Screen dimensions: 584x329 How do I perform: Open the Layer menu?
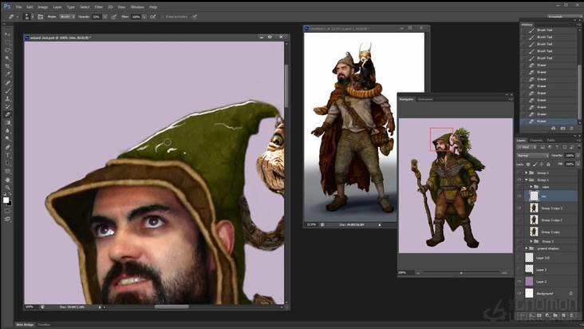[57, 7]
